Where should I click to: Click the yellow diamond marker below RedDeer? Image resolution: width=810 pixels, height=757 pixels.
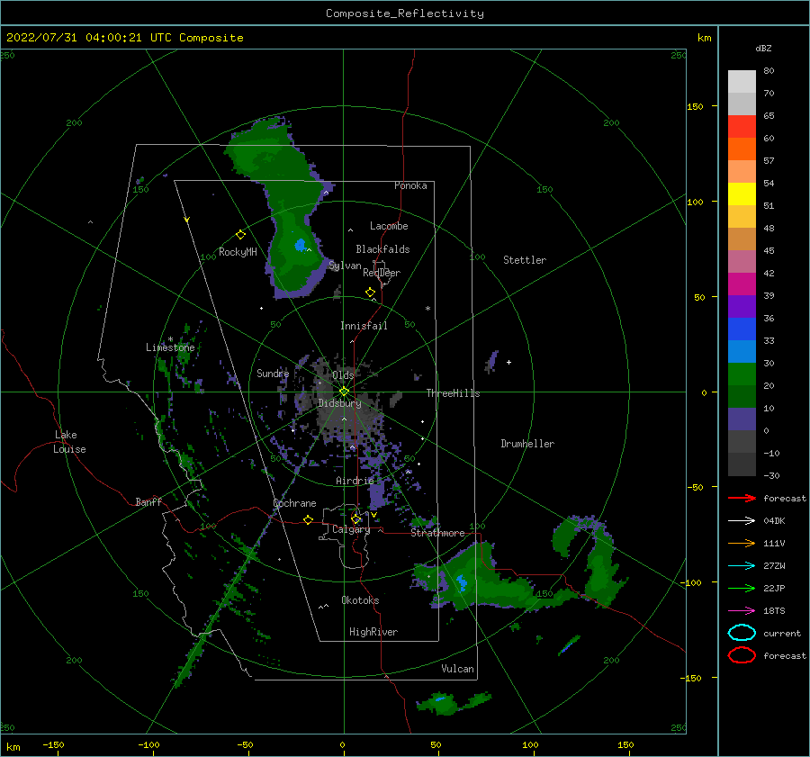370,293
